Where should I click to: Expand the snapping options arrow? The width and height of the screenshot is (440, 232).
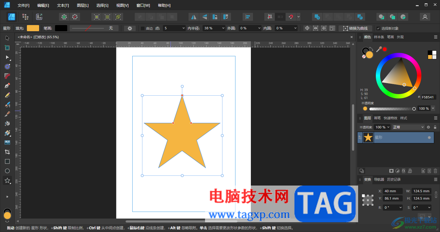(x=298, y=17)
